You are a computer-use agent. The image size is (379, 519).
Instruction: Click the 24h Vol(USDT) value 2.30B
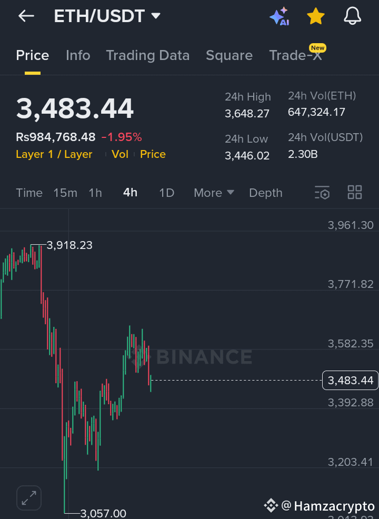click(x=303, y=154)
